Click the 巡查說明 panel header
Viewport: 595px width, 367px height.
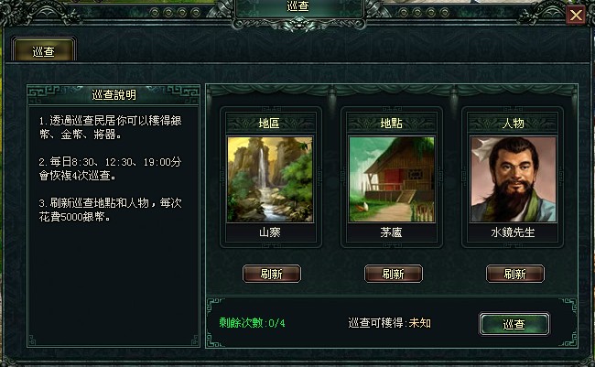point(114,94)
